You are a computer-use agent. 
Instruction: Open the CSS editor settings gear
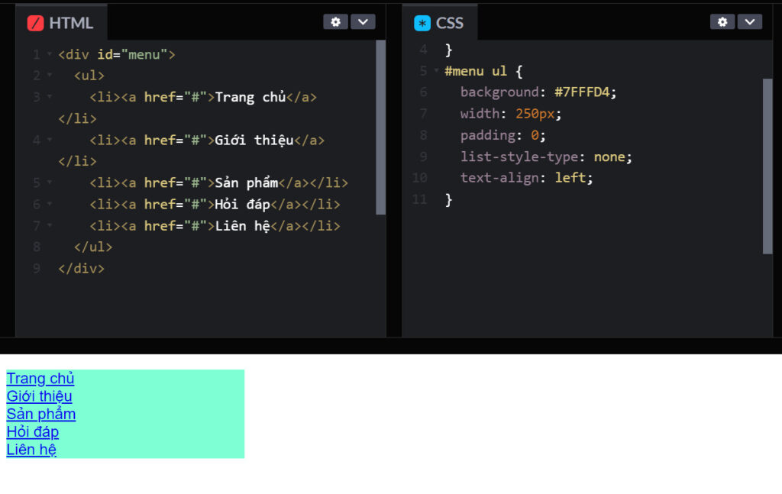(x=722, y=21)
